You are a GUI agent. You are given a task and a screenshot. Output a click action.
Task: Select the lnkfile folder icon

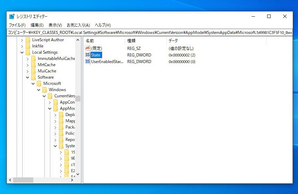[x=28, y=46]
